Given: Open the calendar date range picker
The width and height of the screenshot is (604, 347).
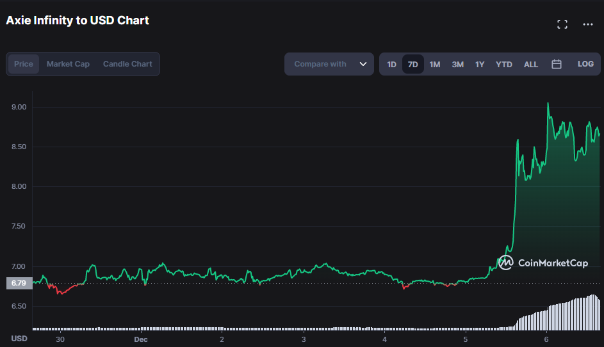Looking at the screenshot, I should (556, 64).
